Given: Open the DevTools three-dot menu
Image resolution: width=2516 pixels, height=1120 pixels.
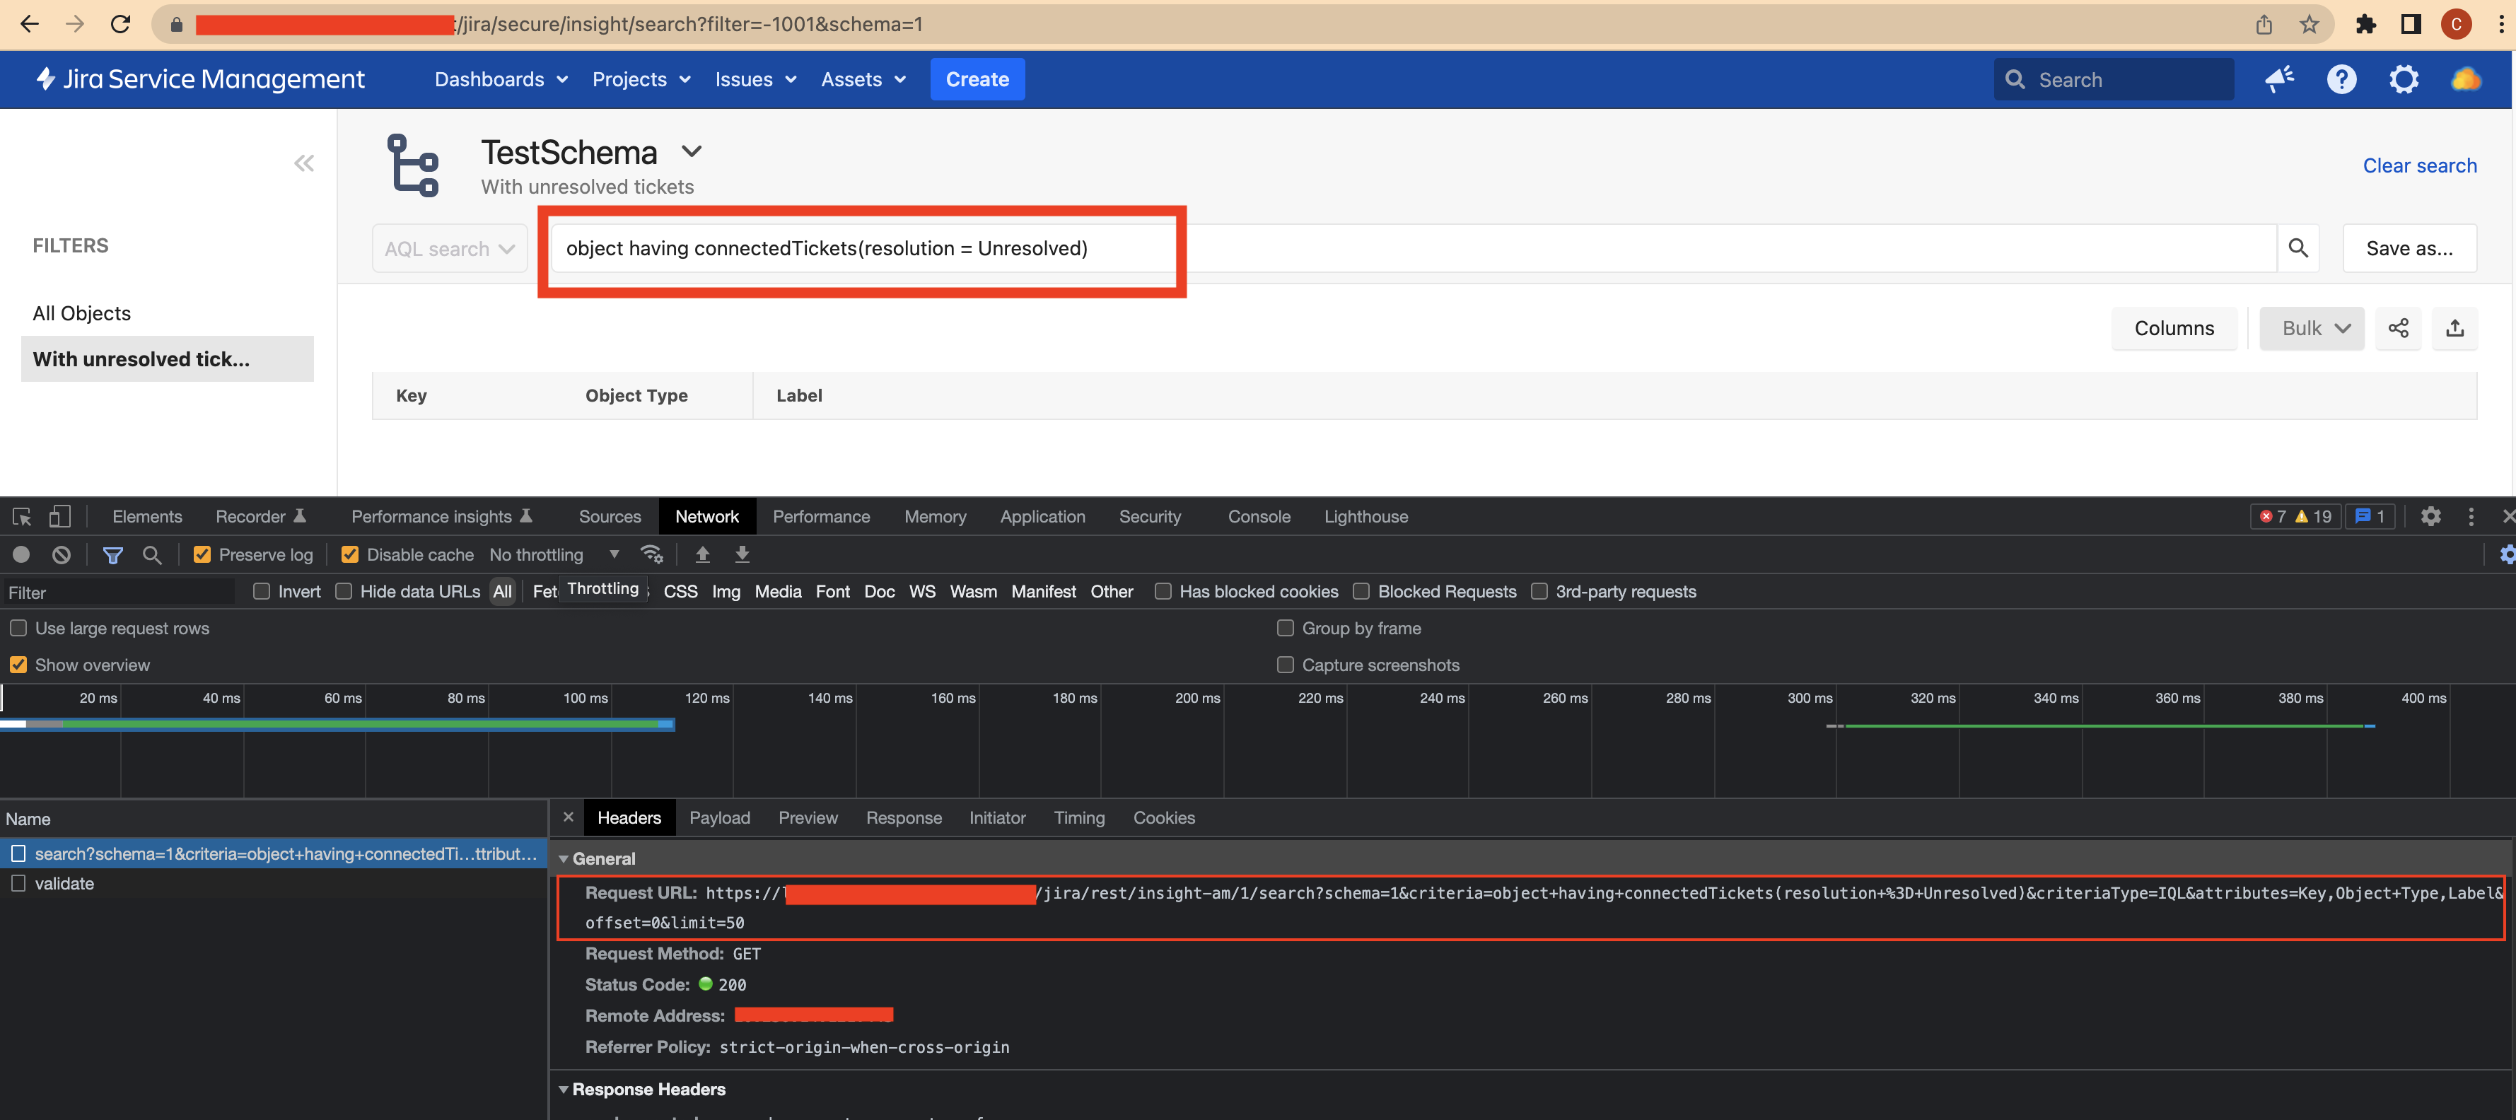Looking at the screenshot, I should [x=2471, y=517].
